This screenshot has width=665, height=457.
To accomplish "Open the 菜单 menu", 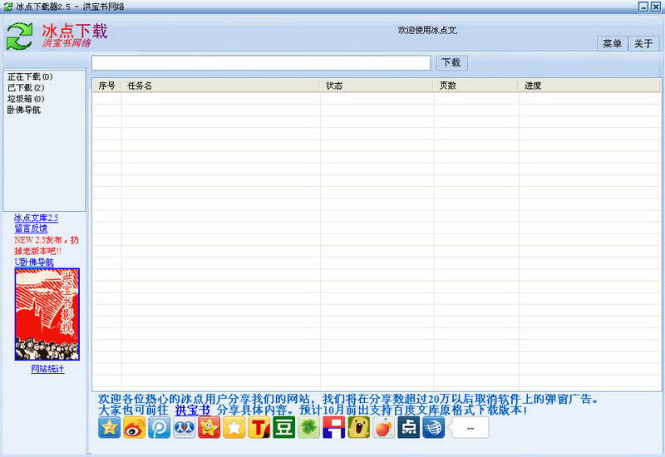I will [x=612, y=44].
